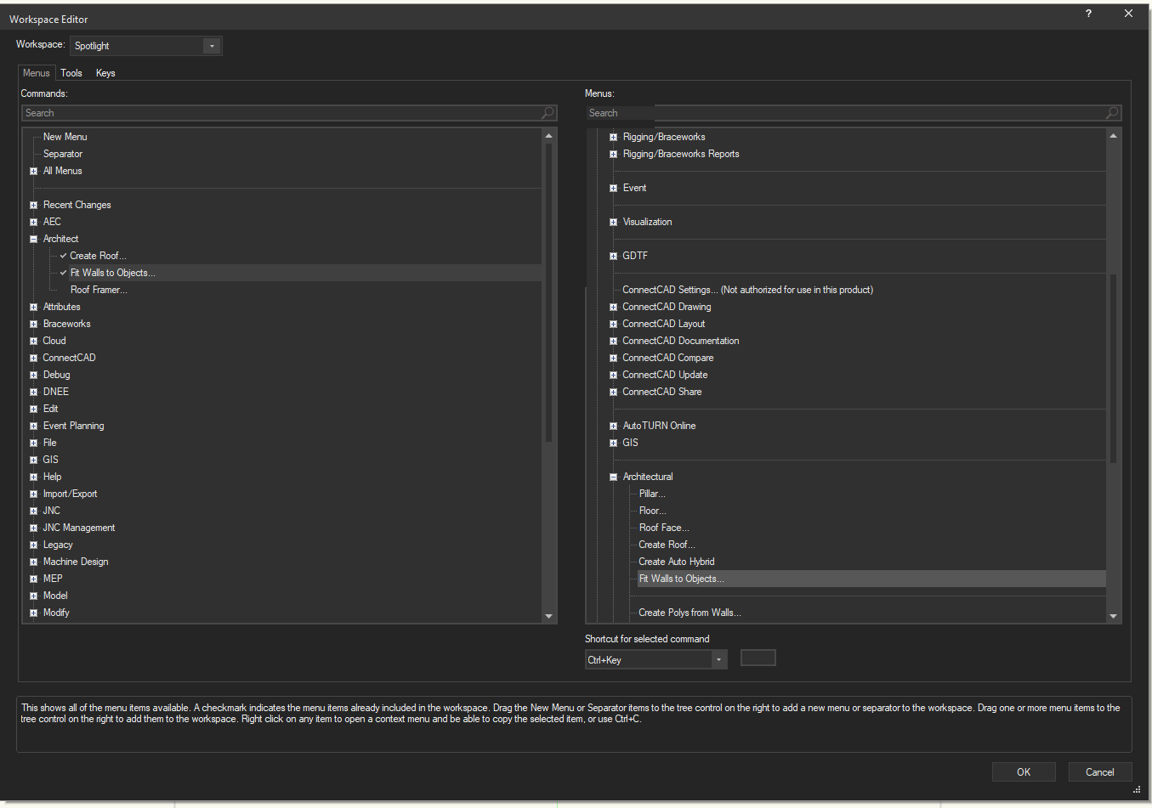The width and height of the screenshot is (1152, 808).
Task: Click the Menus search magnifier icon
Action: (1112, 113)
